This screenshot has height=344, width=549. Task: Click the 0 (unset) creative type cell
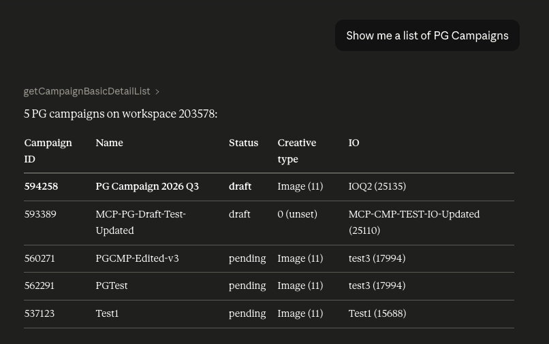point(297,214)
